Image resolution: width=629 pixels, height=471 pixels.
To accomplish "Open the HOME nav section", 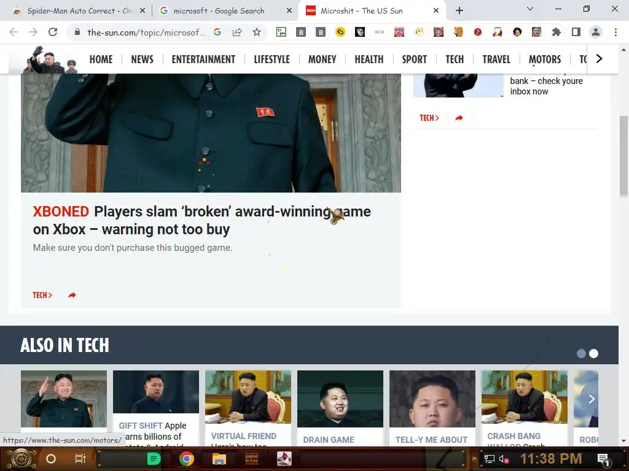I will [x=101, y=59].
